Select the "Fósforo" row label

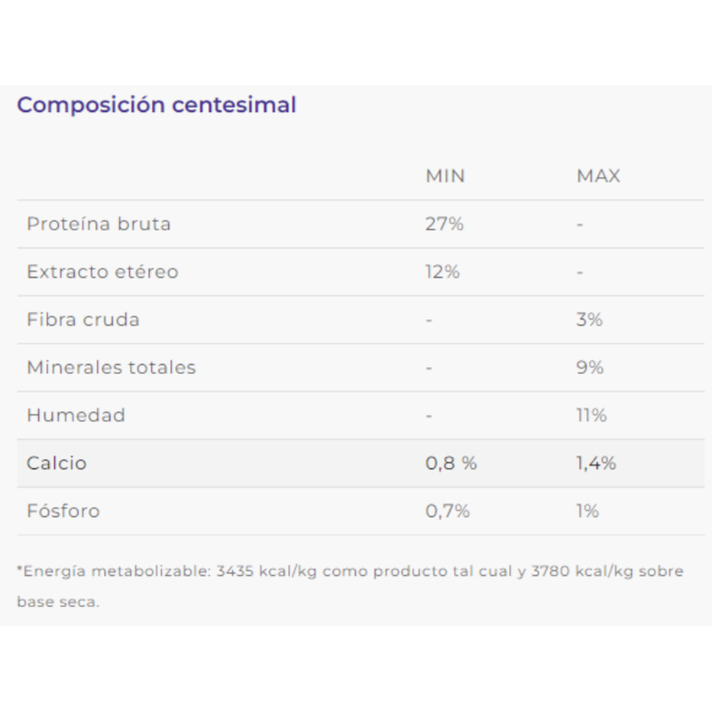63,511
